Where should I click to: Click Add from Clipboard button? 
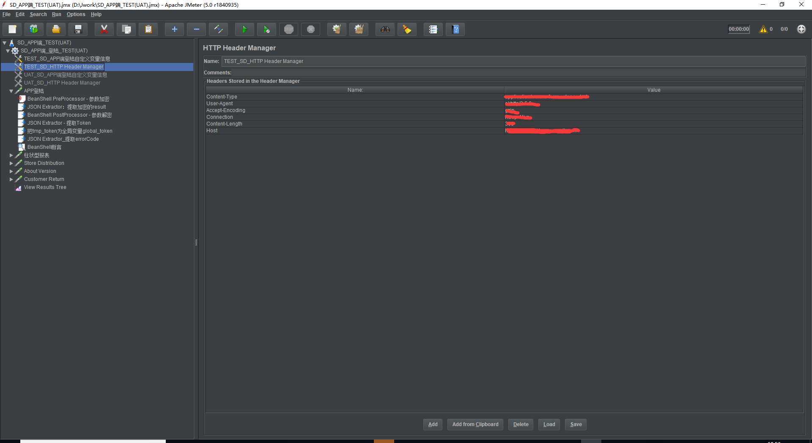coord(475,424)
